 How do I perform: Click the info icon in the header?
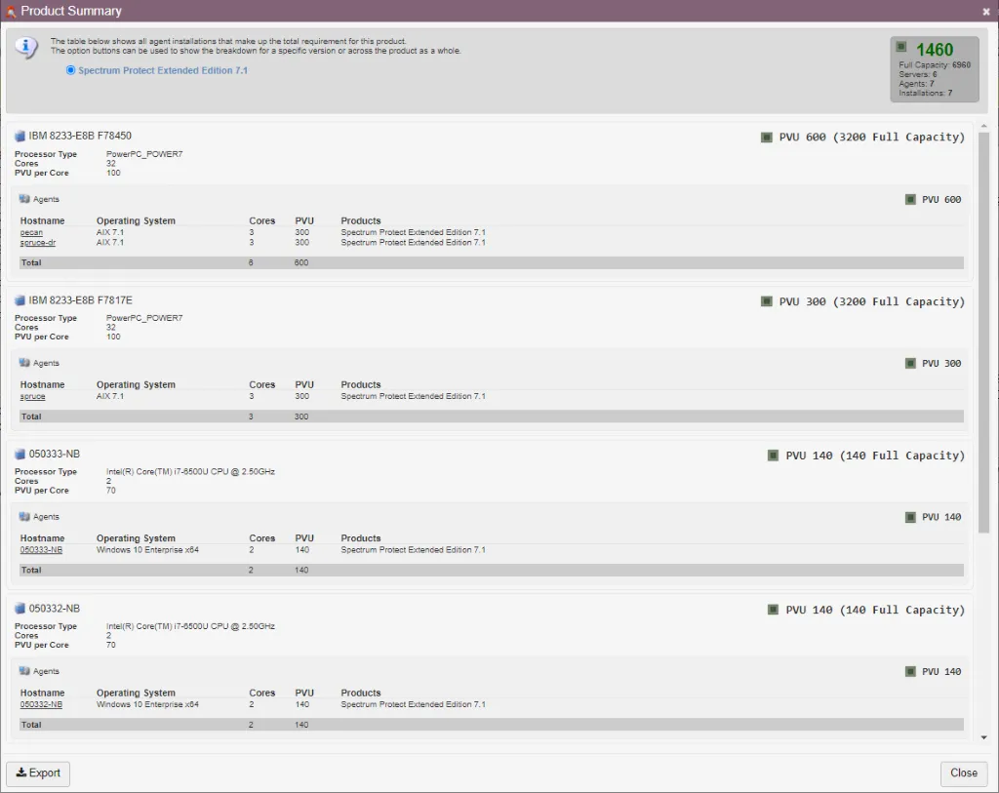tap(26, 47)
